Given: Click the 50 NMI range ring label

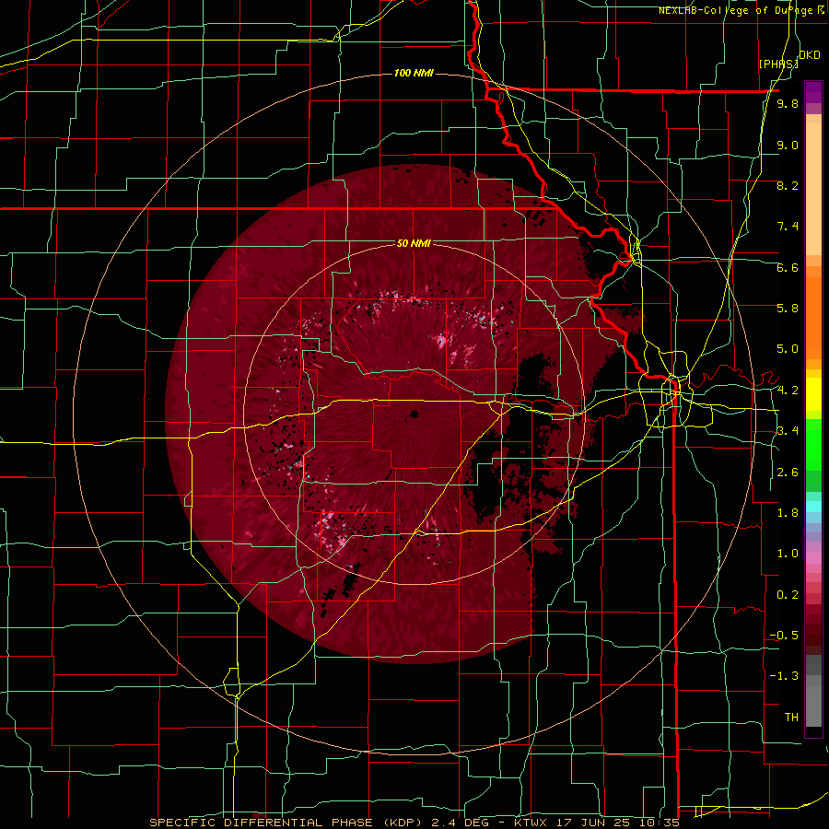Looking at the screenshot, I should (414, 244).
